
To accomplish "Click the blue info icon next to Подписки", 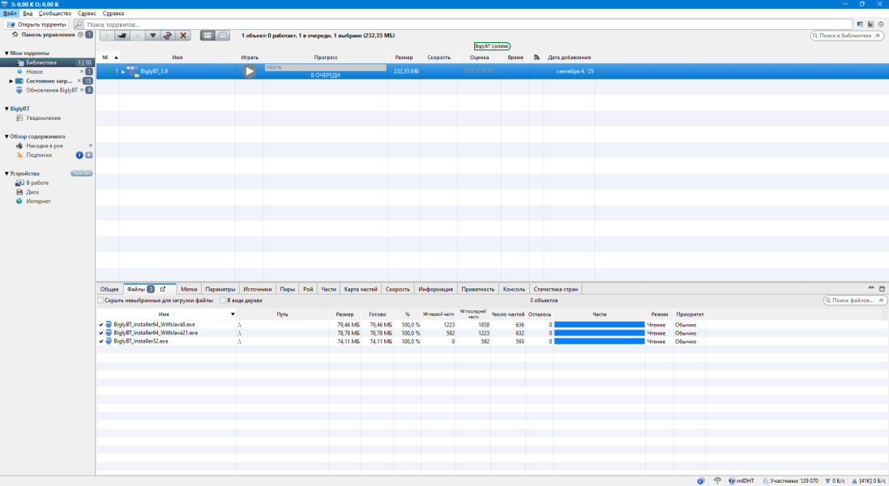I will (79, 155).
